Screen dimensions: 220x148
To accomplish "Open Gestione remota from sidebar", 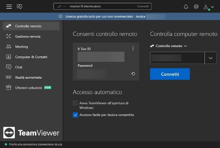I will click(31, 37).
